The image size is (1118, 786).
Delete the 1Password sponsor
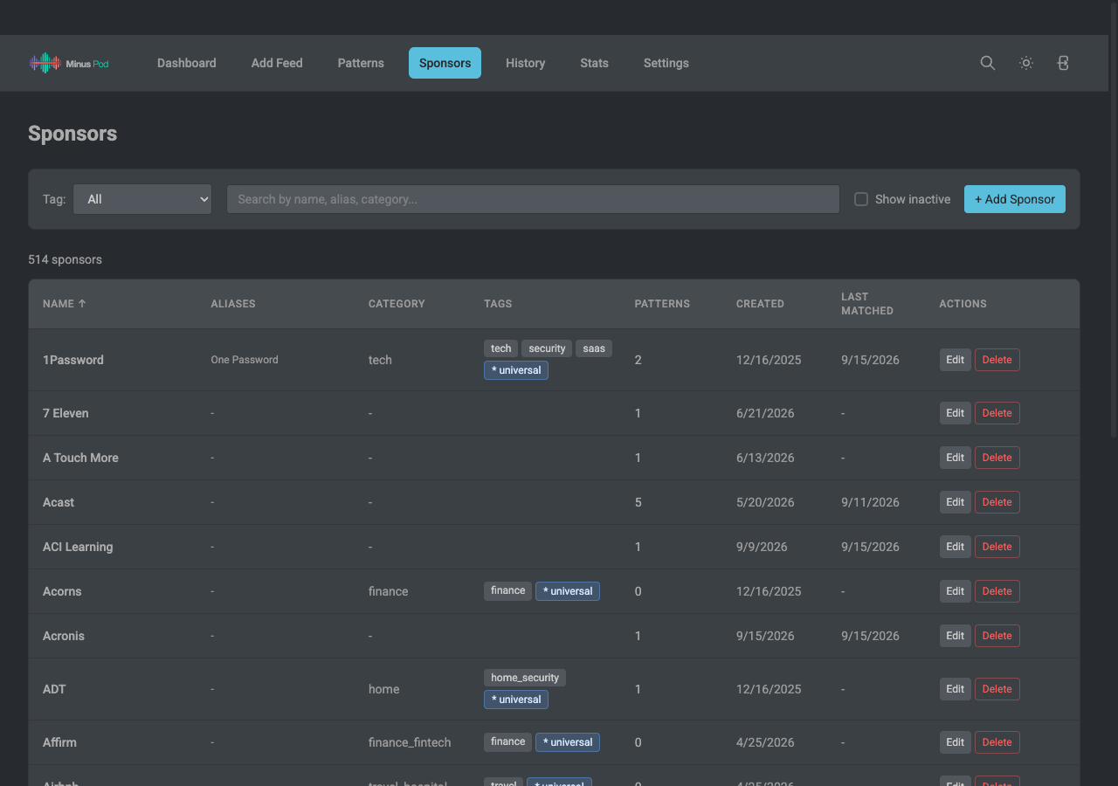(997, 360)
